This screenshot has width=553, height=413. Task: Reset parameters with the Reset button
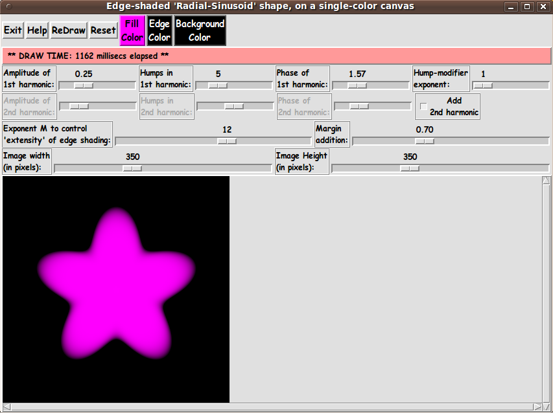[x=103, y=30]
